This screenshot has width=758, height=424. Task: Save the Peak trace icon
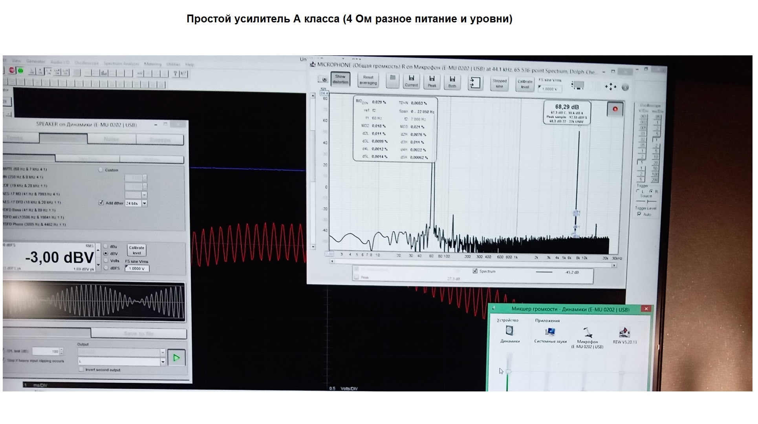pos(432,81)
